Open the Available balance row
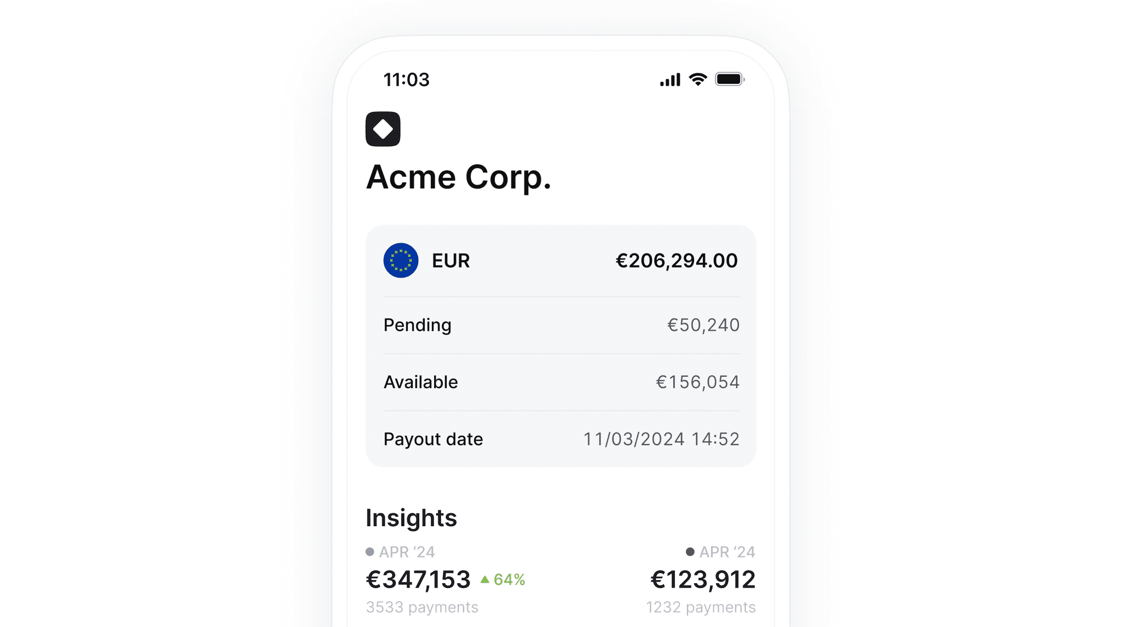 pos(561,382)
